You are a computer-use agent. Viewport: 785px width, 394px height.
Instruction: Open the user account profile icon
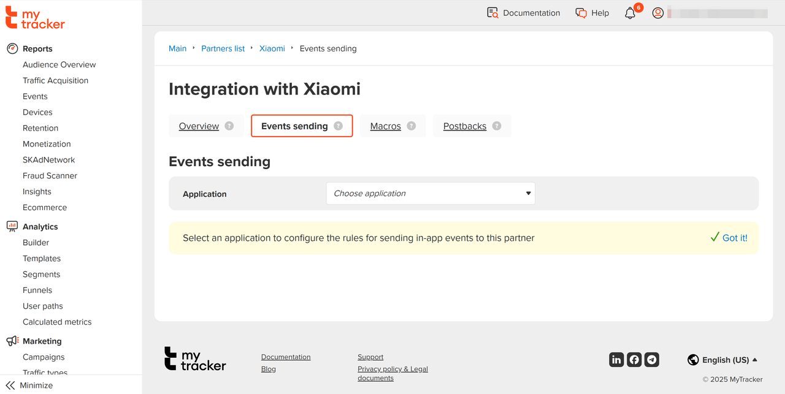658,13
